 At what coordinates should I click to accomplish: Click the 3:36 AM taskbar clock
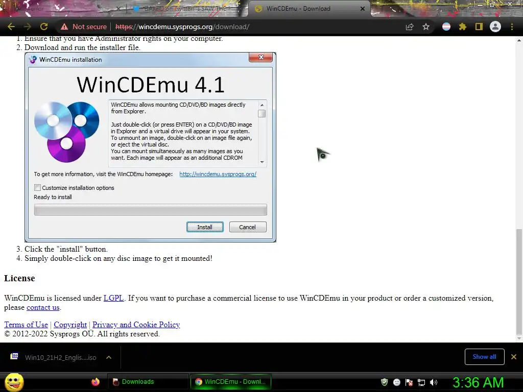pyautogui.click(x=478, y=382)
